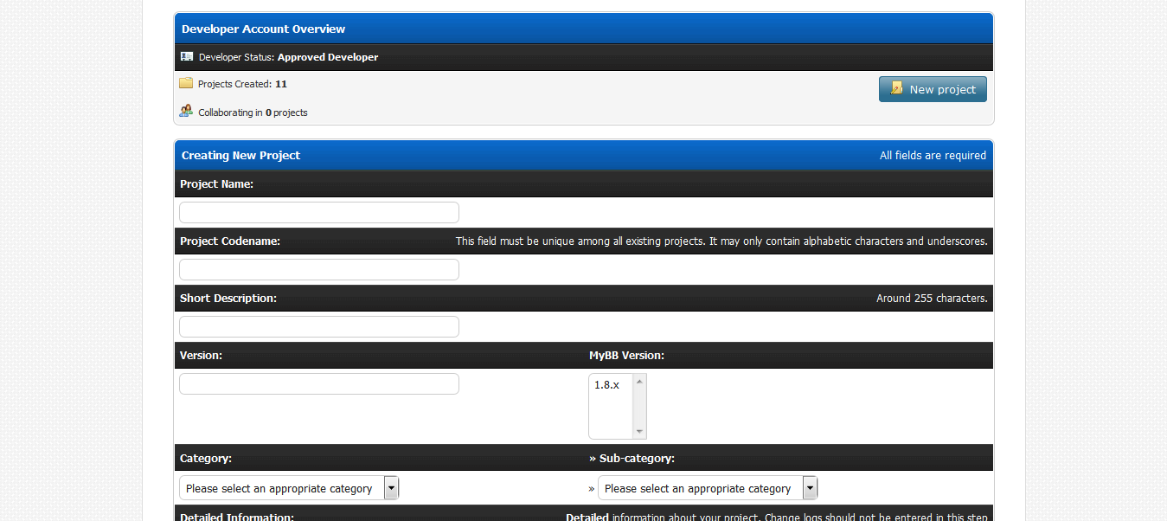Image resolution: width=1167 pixels, height=521 pixels.
Task: Click the codename uniqueness hint text
Action: click(x=721, y=241)
